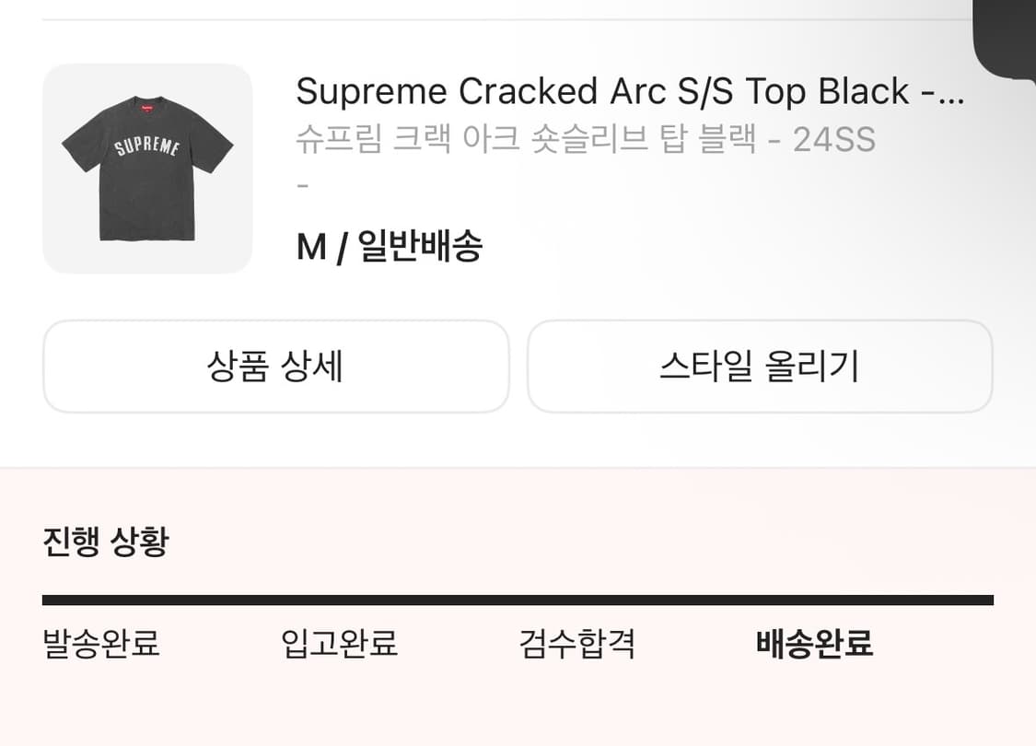
Task: Choose the 검수합격 inspection step
Action: (x=577, y=643)
